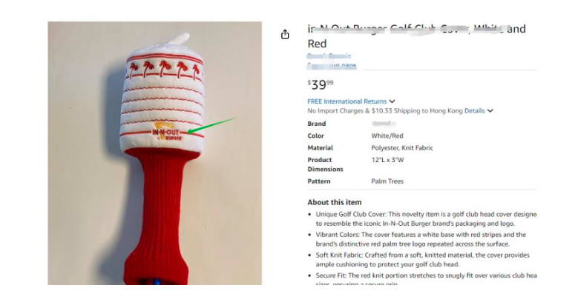The width and height of the screenshot is (578, 308).
Task: Click the White/Red color value
Action: (x=387, y=135)
